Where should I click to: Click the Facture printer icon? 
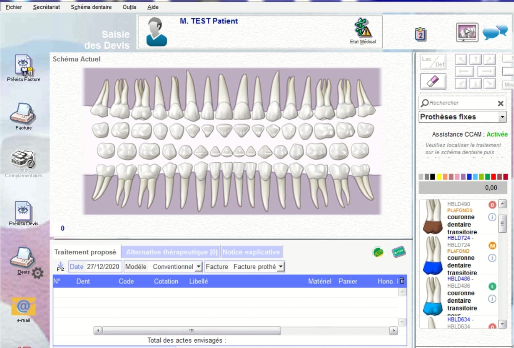(23, 113)
